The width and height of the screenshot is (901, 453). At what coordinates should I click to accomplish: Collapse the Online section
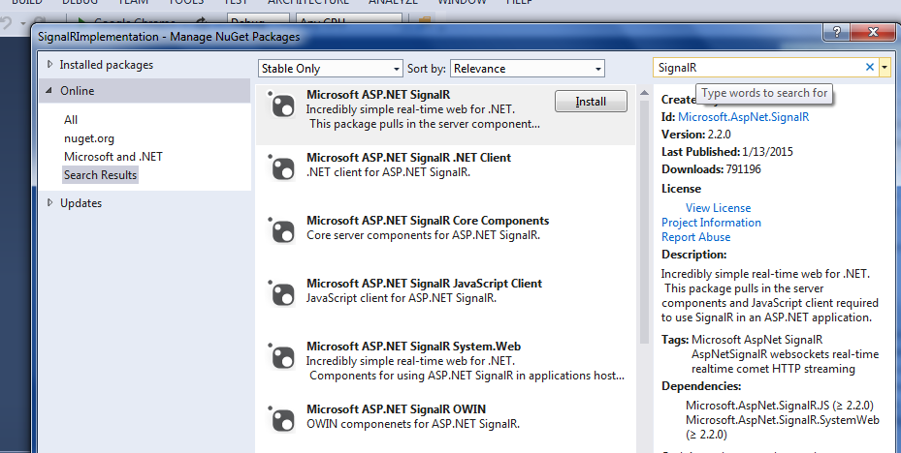pyautogui.click(x=50, y=91)
